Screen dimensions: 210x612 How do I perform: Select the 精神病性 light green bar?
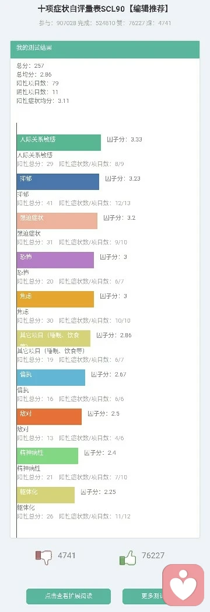[47, 456]
